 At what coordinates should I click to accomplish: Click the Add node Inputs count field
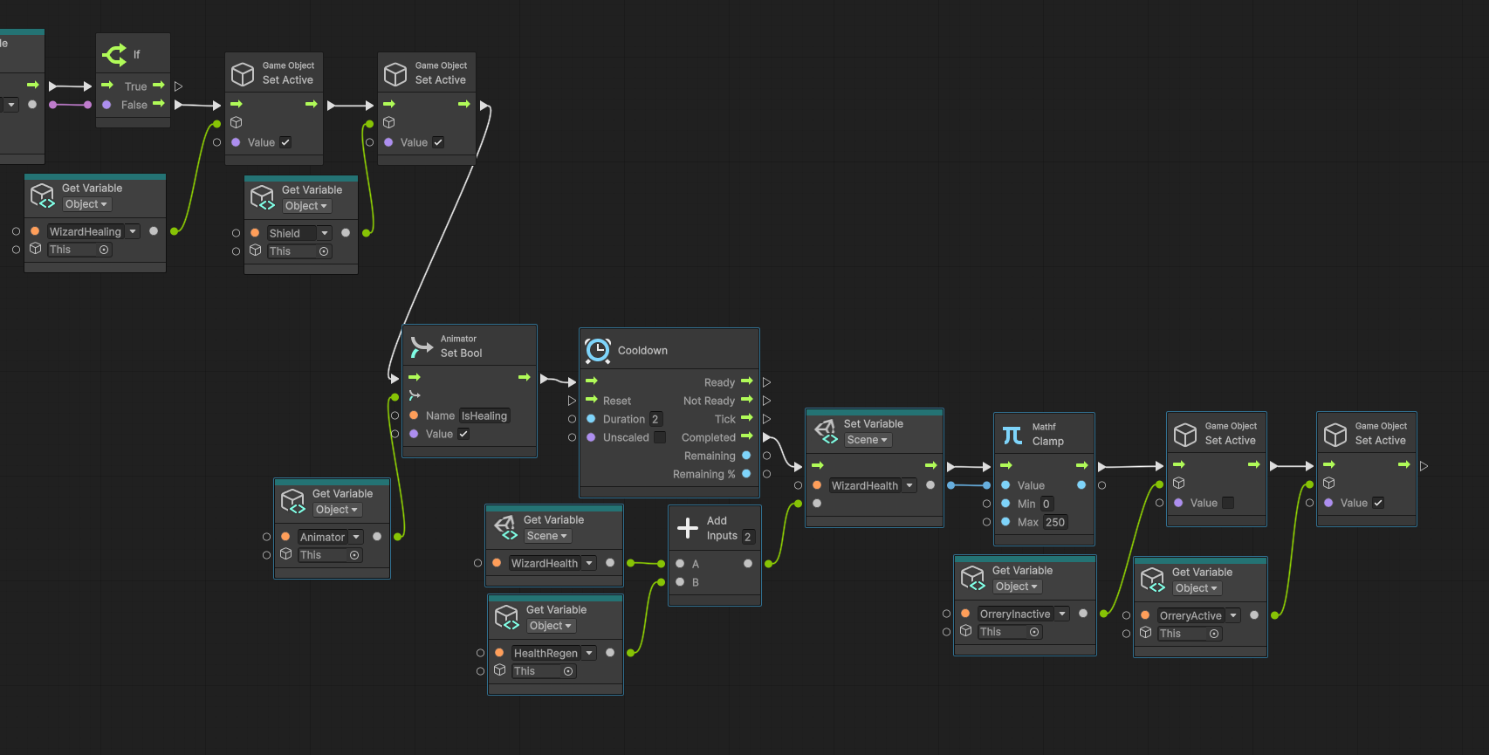(x=748, y=537)
